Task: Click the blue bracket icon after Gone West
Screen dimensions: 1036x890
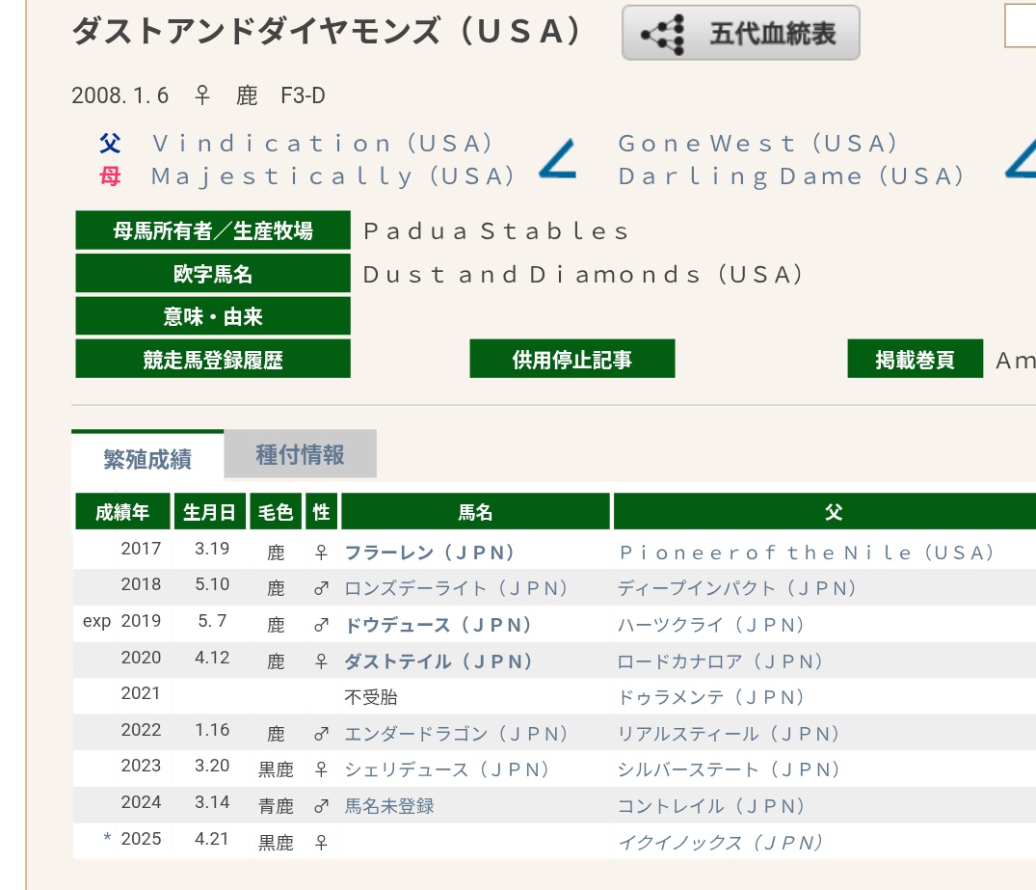Action: (1021, 160)
